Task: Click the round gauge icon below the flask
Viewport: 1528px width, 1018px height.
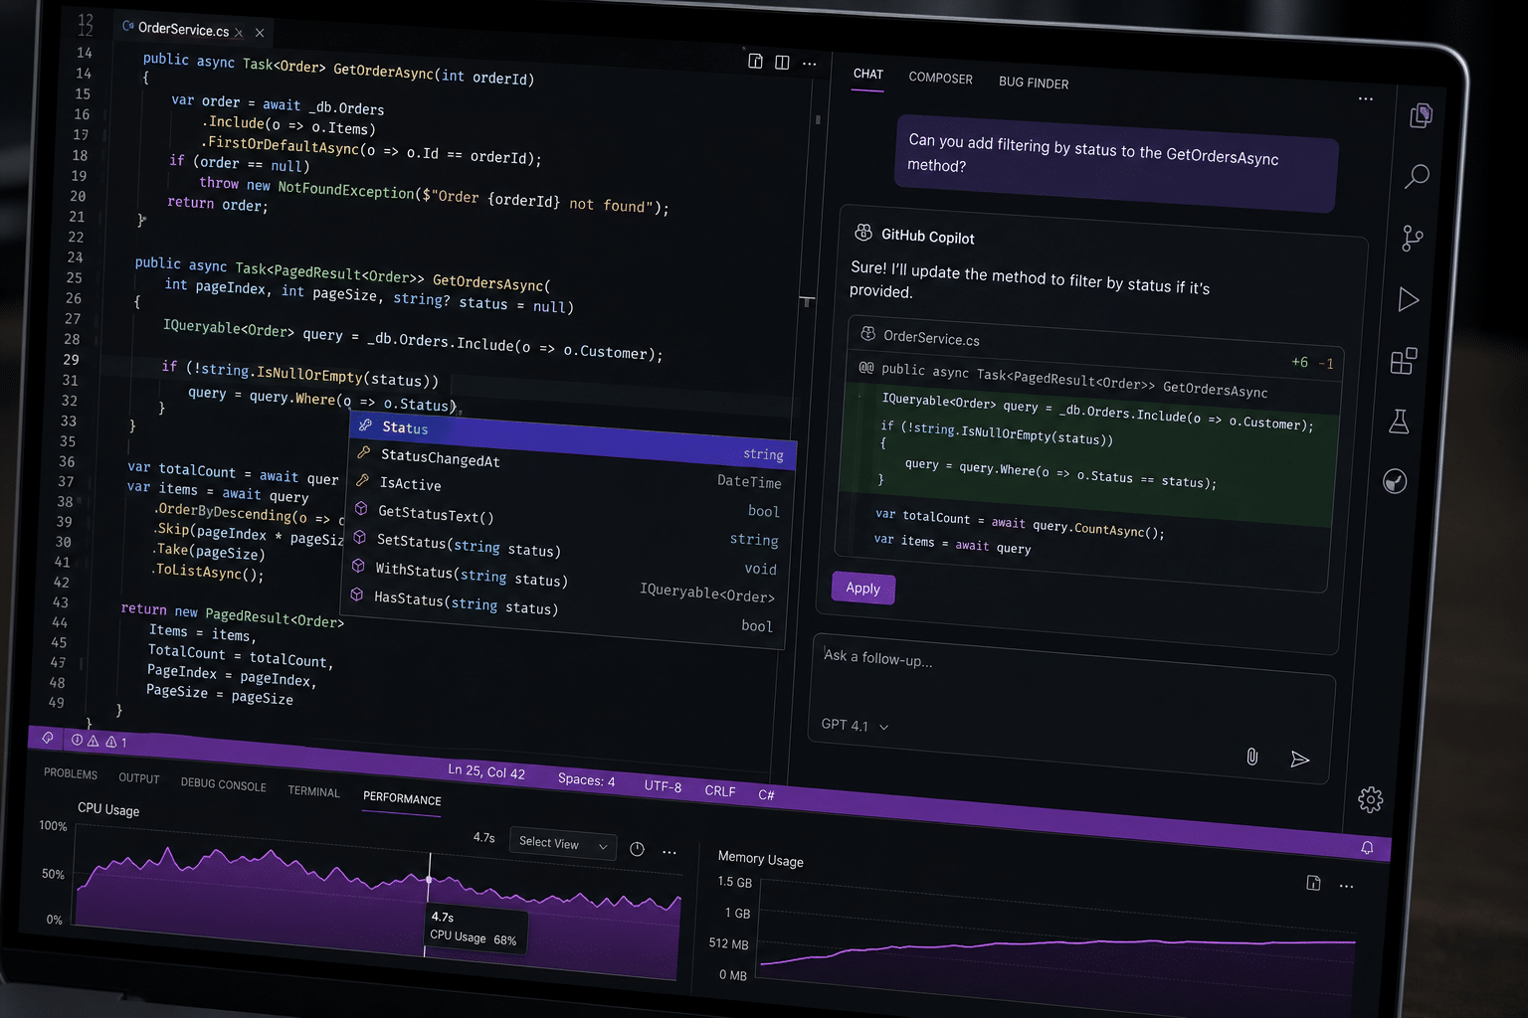Action: (1395, 482)
